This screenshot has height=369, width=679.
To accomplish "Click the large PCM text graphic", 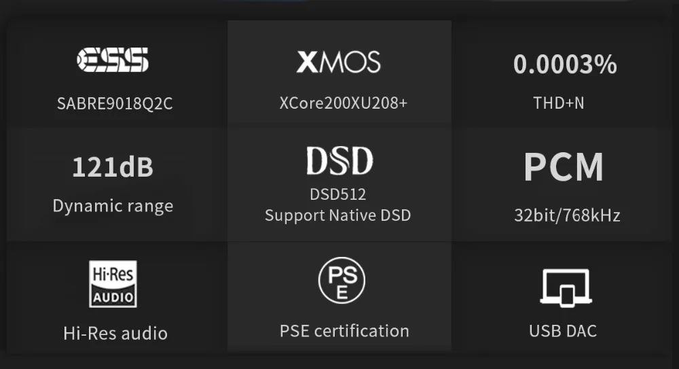I will click(x=564, y=166).
